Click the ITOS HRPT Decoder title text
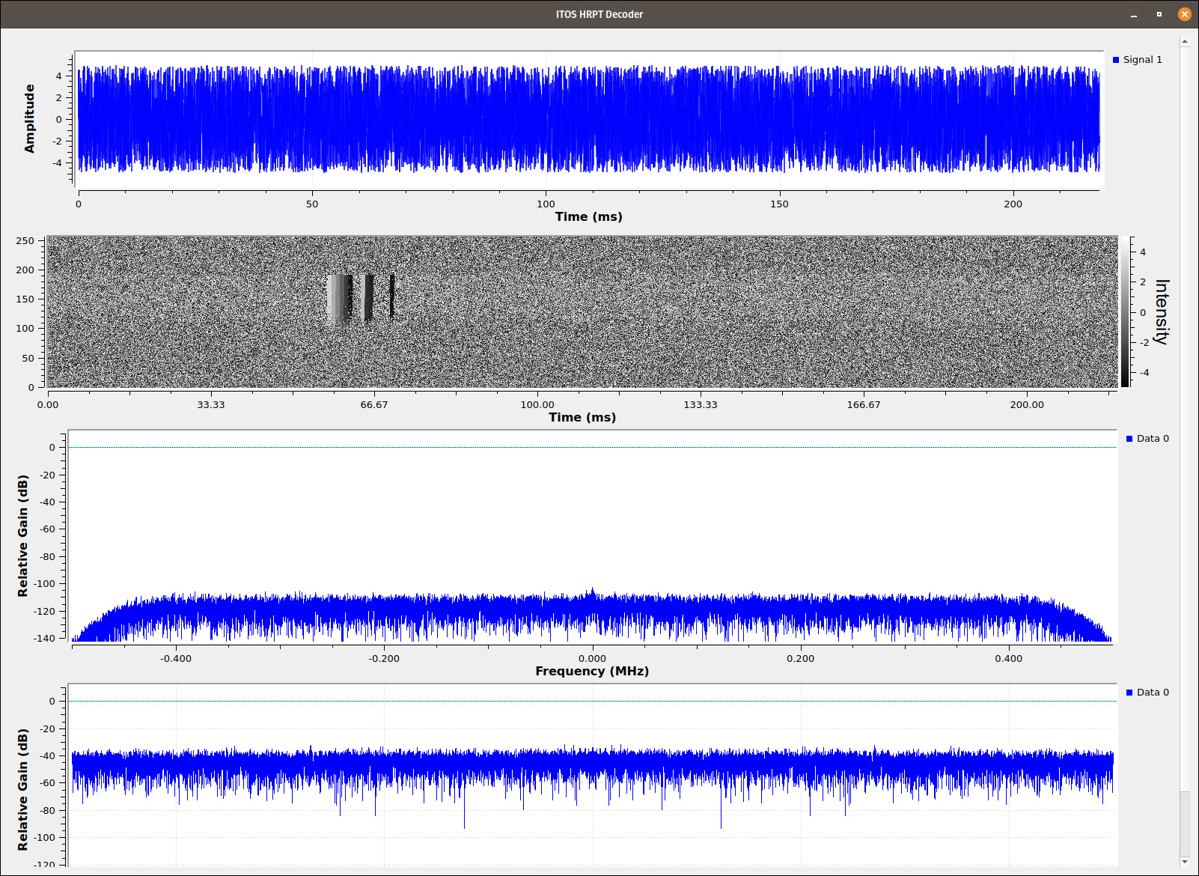 pyautogui.click(x=599, y=14)
